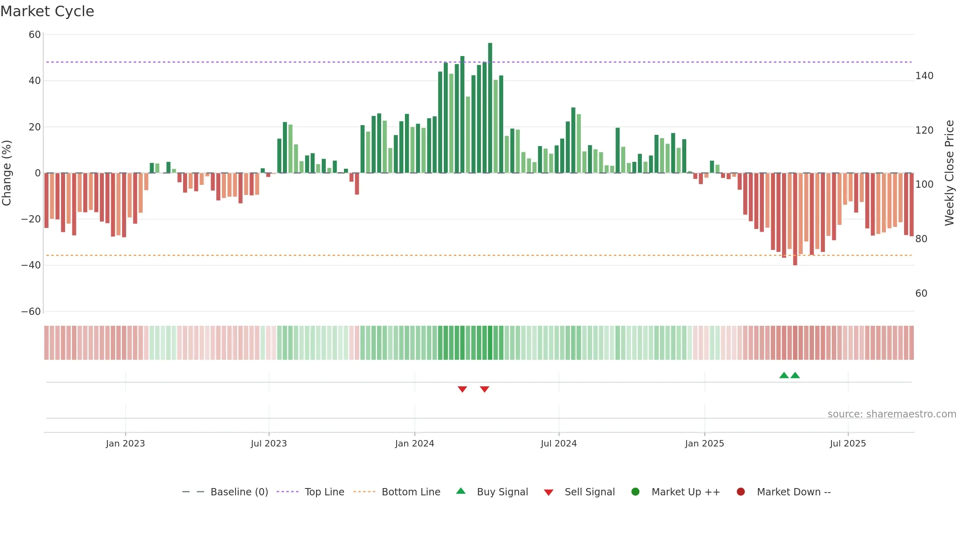This screenshot has width=970, height=545.
Task: Click the 120 tick on the right axis
Action: 924,130
